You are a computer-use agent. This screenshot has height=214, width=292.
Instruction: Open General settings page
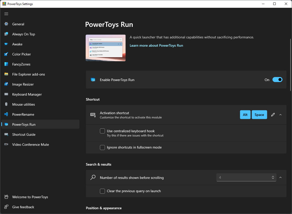coord(40,24)
